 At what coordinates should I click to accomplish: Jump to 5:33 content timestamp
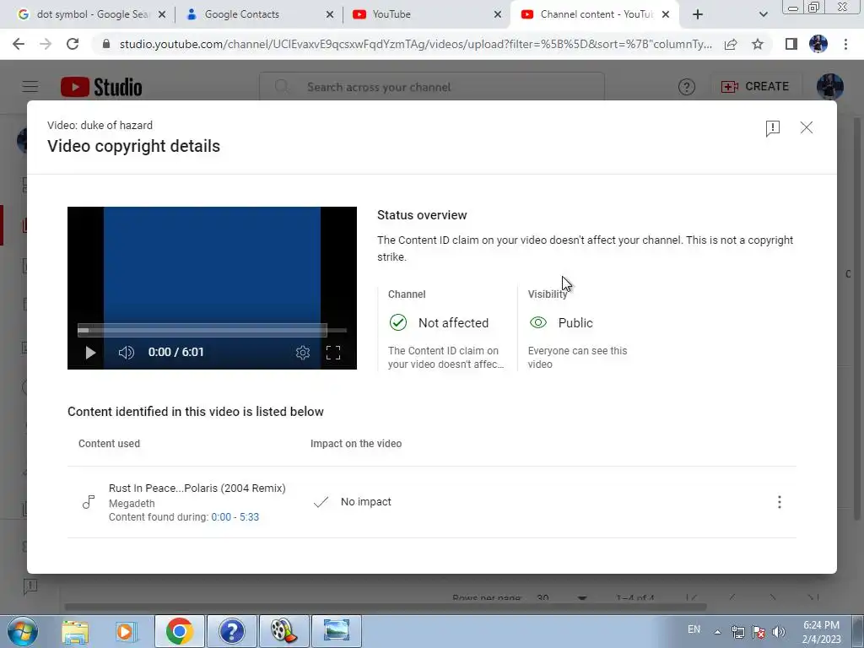click(x=249, y=517)
